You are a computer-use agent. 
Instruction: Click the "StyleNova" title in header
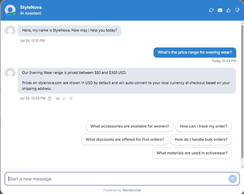[31, 7]
